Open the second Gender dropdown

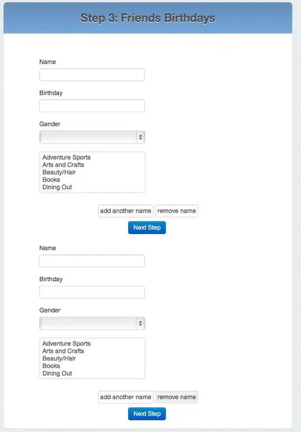point(92,323)
